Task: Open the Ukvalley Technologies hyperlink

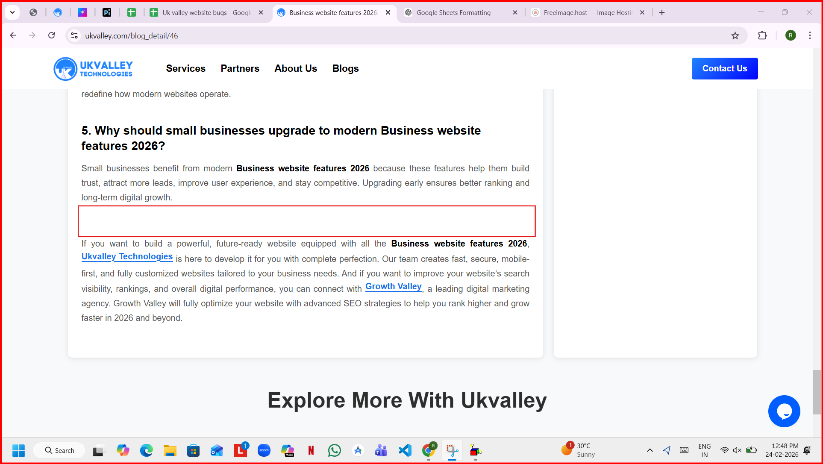Action: point(127,257)
